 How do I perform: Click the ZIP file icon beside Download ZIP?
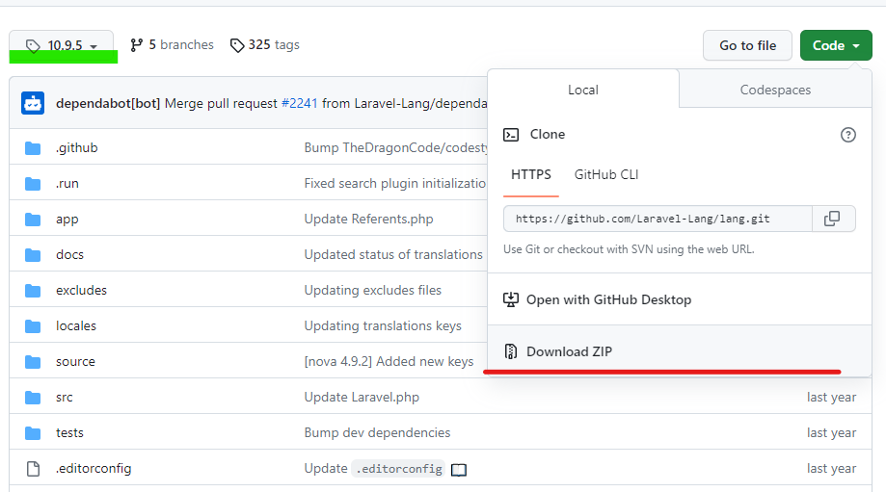coord(511,351)
